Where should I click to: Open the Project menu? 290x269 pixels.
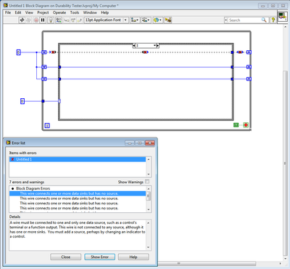pyautogui.click(x=43, y=12)
